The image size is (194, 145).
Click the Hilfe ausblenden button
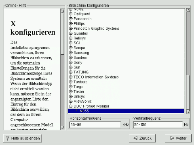[23, 138]
